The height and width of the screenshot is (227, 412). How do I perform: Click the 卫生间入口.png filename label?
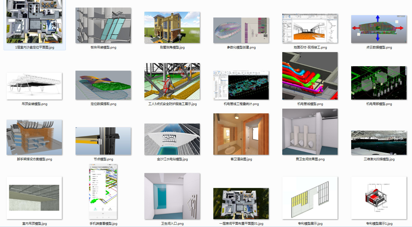[x=172, y=224]
